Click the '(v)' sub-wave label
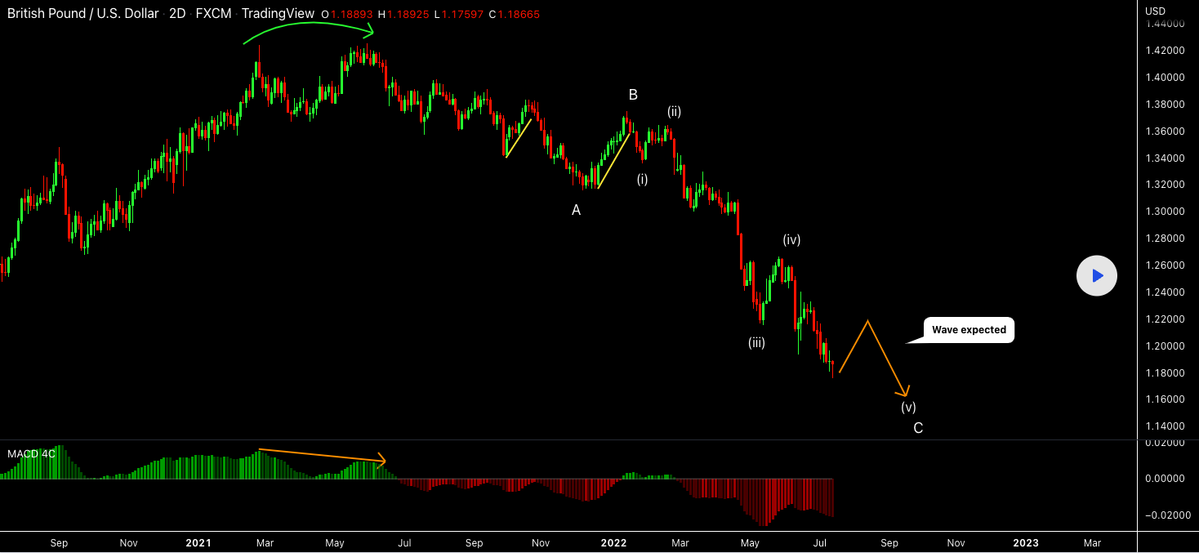1199x553 pixels. point(908,407)
